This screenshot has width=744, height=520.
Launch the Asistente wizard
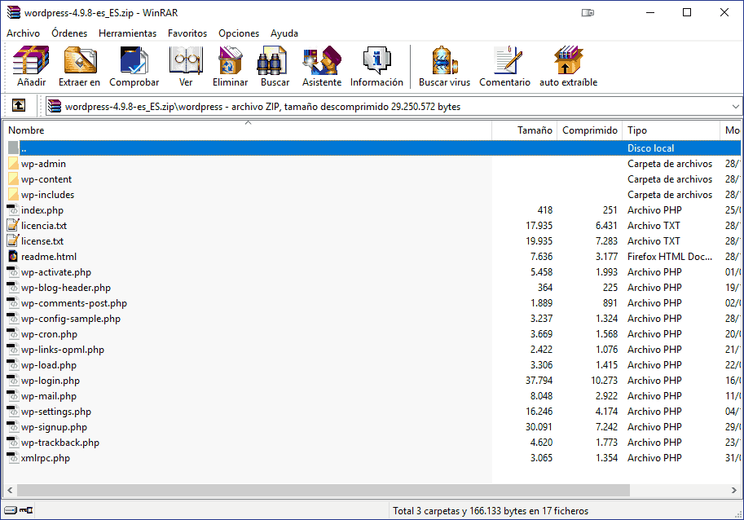coord(321,67)
